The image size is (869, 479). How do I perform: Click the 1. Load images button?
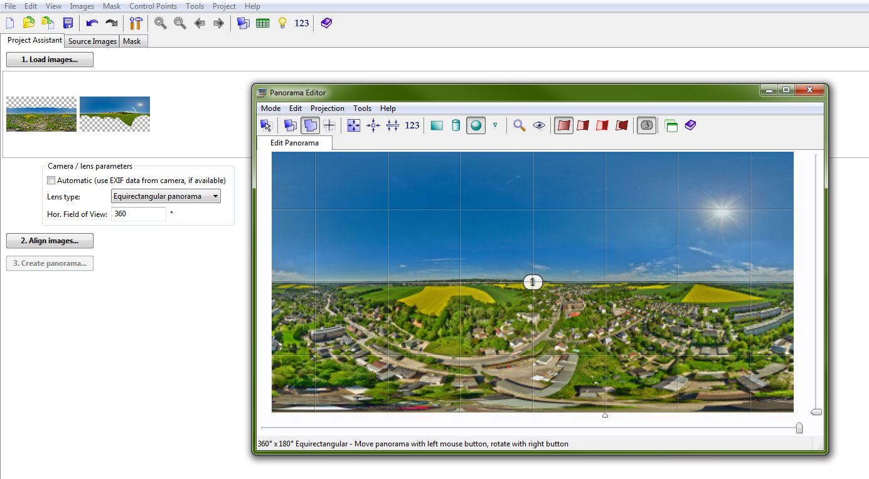(x=50, y=60)
